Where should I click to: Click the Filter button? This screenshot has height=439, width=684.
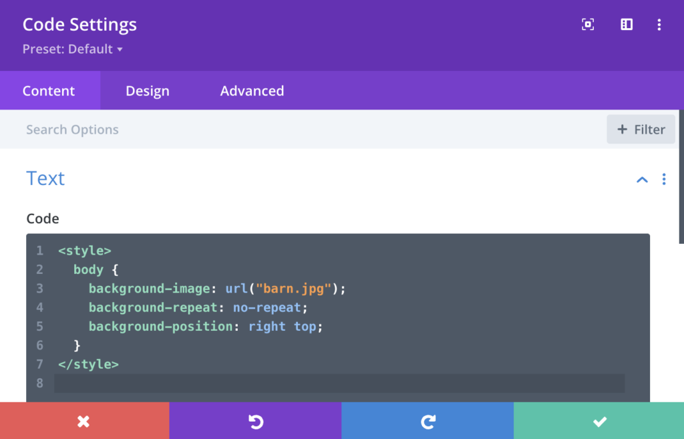click(641, 129)
